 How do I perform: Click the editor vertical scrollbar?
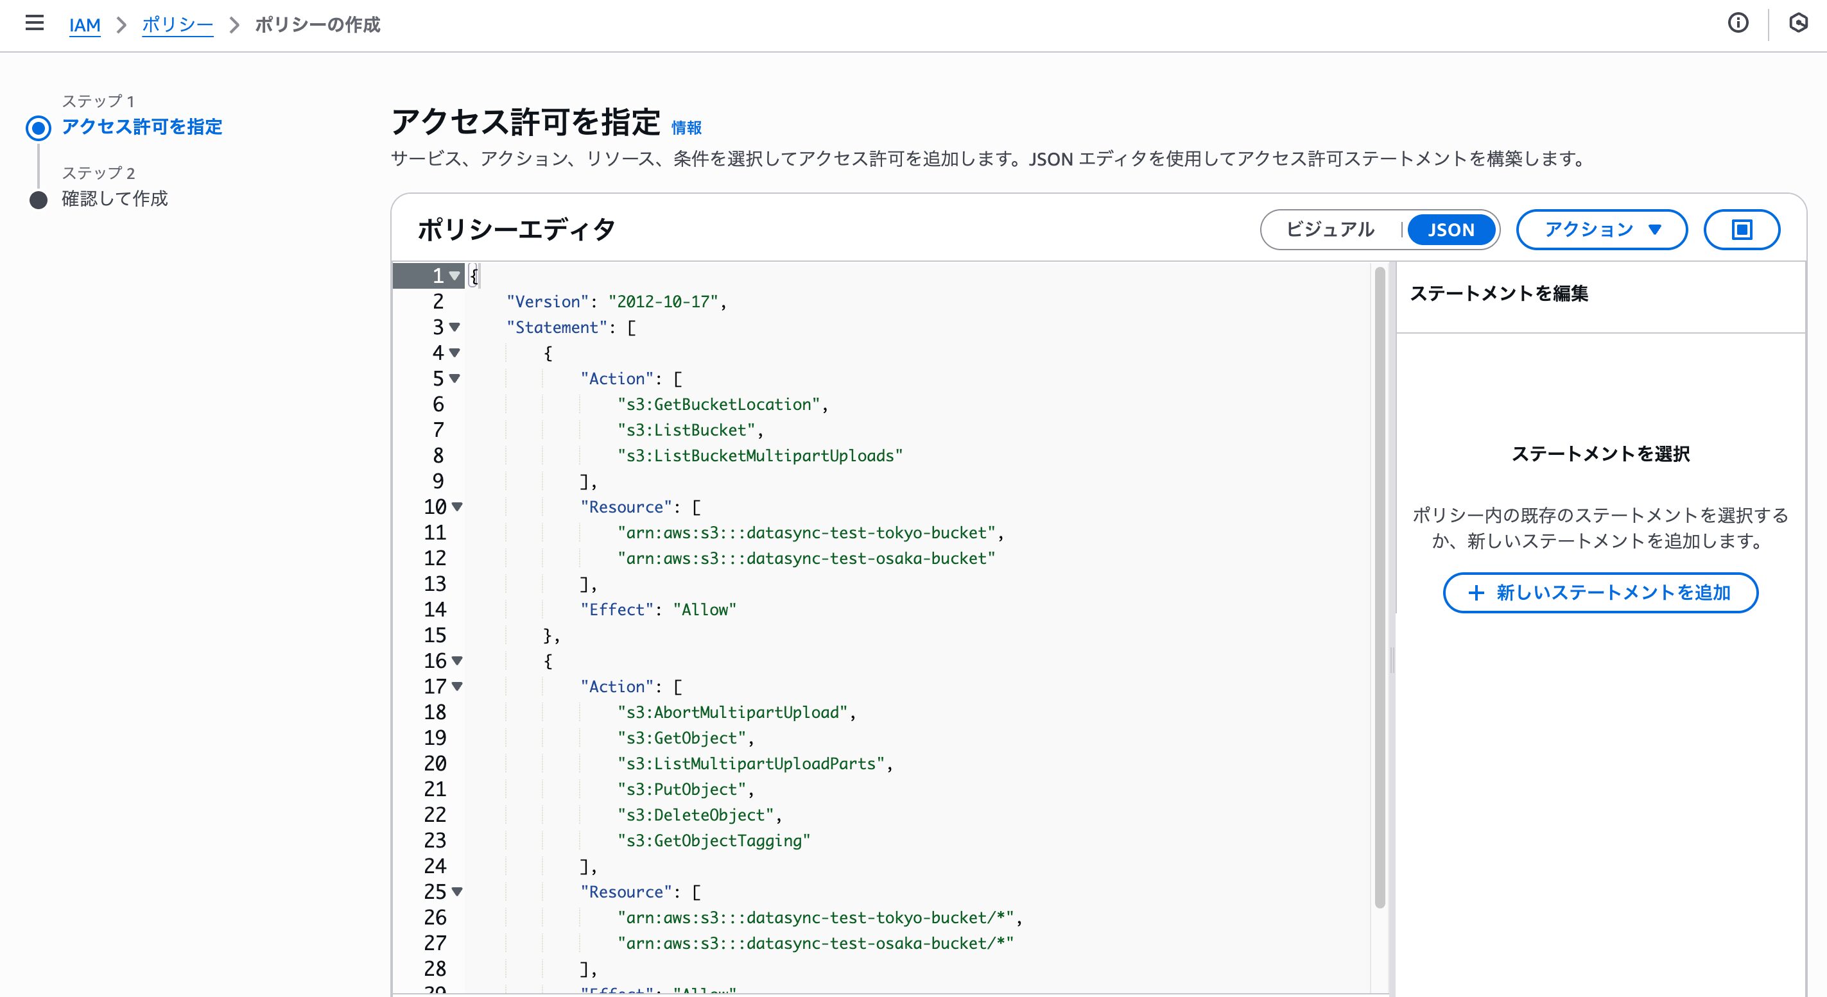pos(1380,588)
